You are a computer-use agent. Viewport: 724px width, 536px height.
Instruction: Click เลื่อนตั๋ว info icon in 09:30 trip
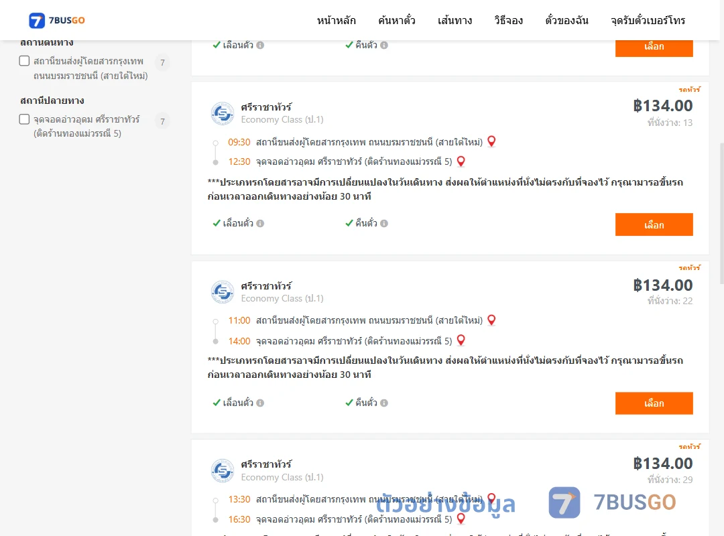260,224
